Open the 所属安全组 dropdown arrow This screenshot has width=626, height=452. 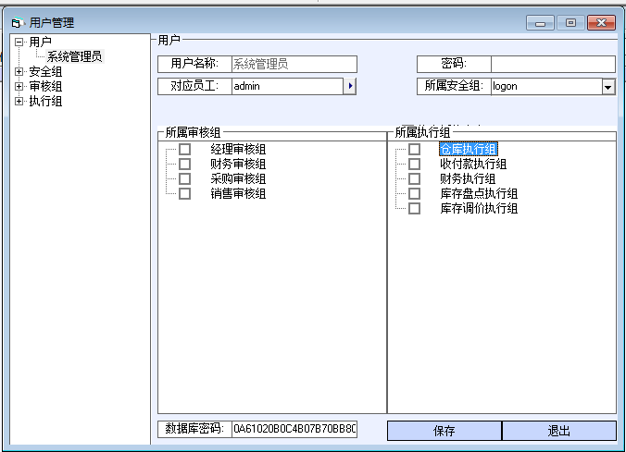pos(608,87)
